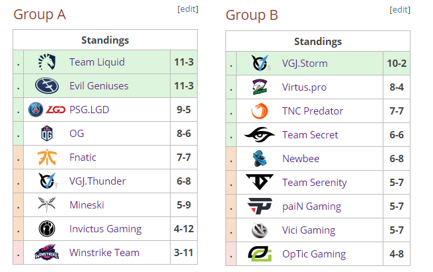Click the PSG.LGD team logo

click(x=46, y=110)
